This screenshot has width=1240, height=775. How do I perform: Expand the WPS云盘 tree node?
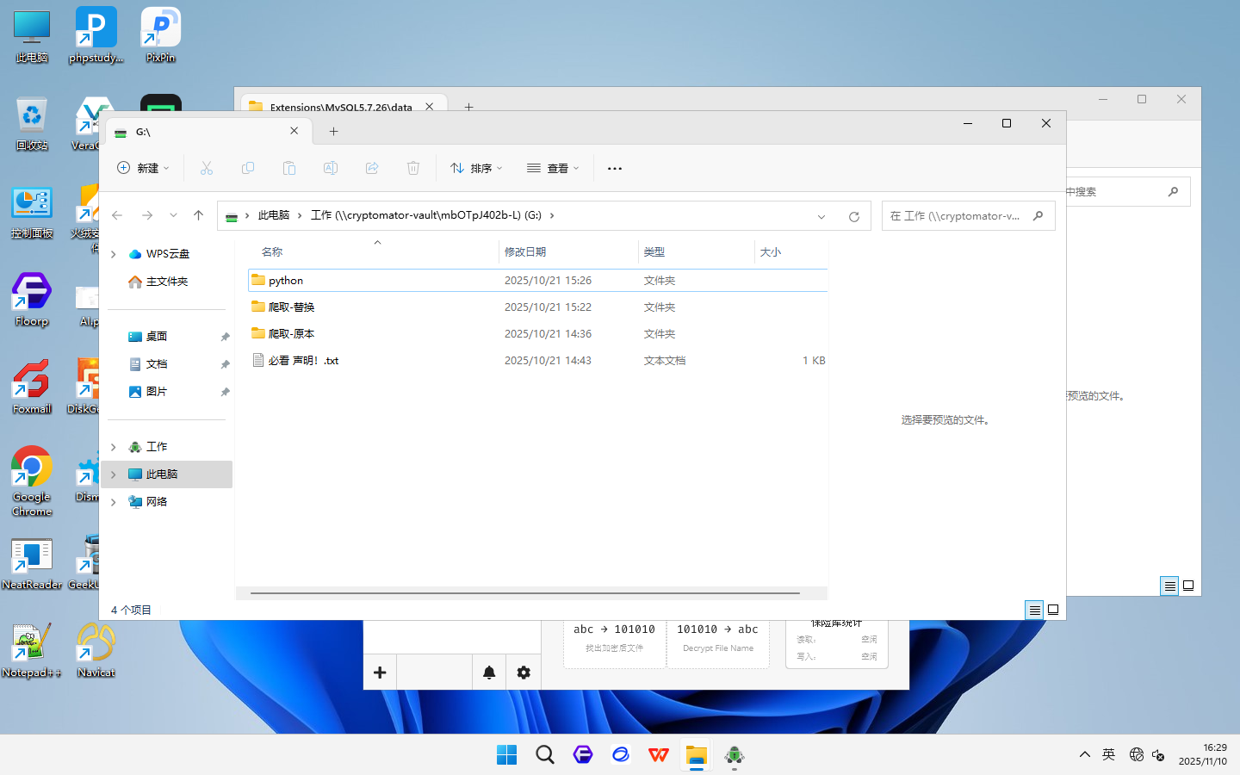point(114,254)
